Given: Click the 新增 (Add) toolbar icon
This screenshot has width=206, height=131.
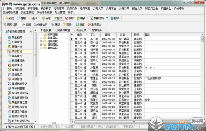Looking at the screenshot, I should pos(45,18).
